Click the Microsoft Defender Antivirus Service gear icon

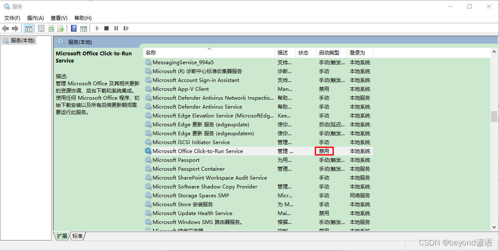point(148,107)
